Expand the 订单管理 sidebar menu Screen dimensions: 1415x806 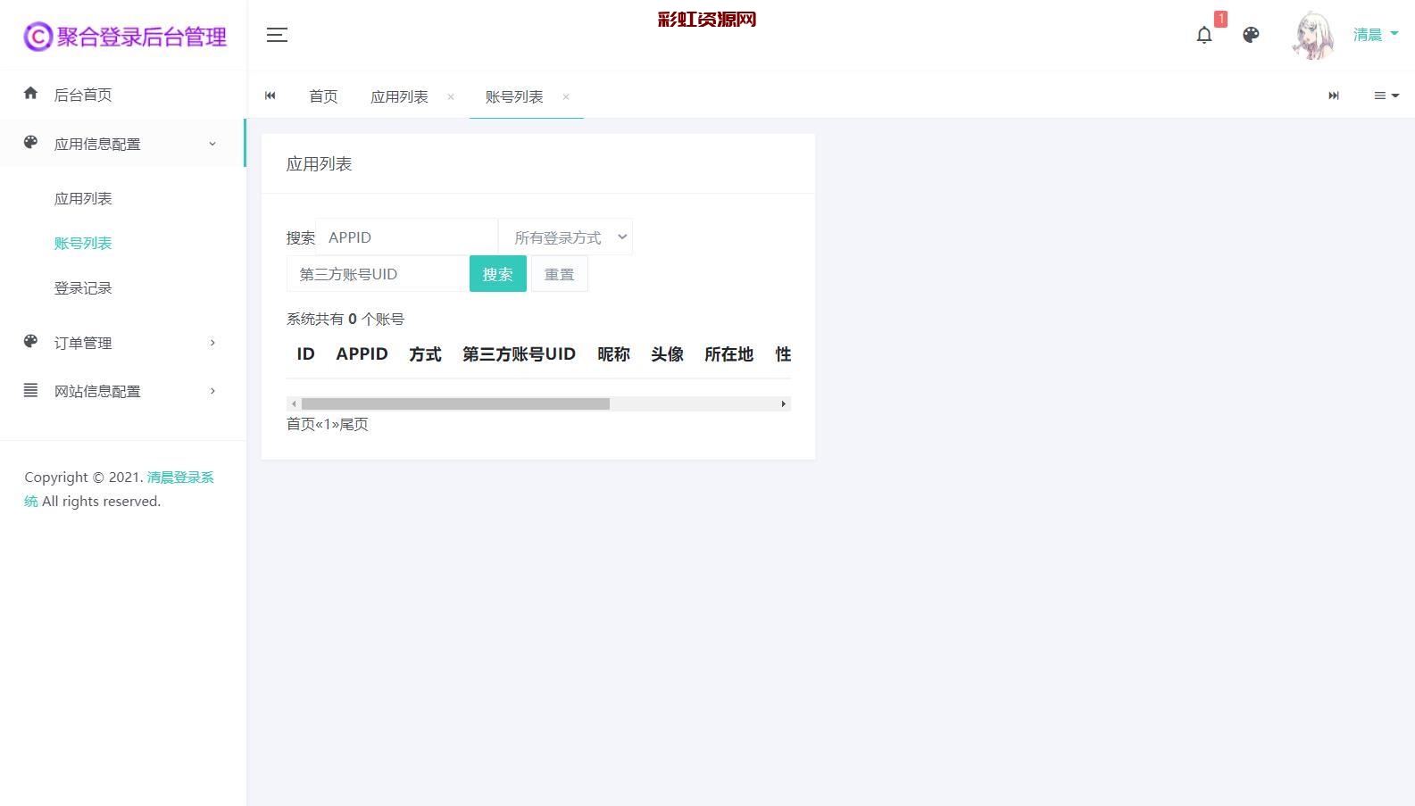[122, 343]
